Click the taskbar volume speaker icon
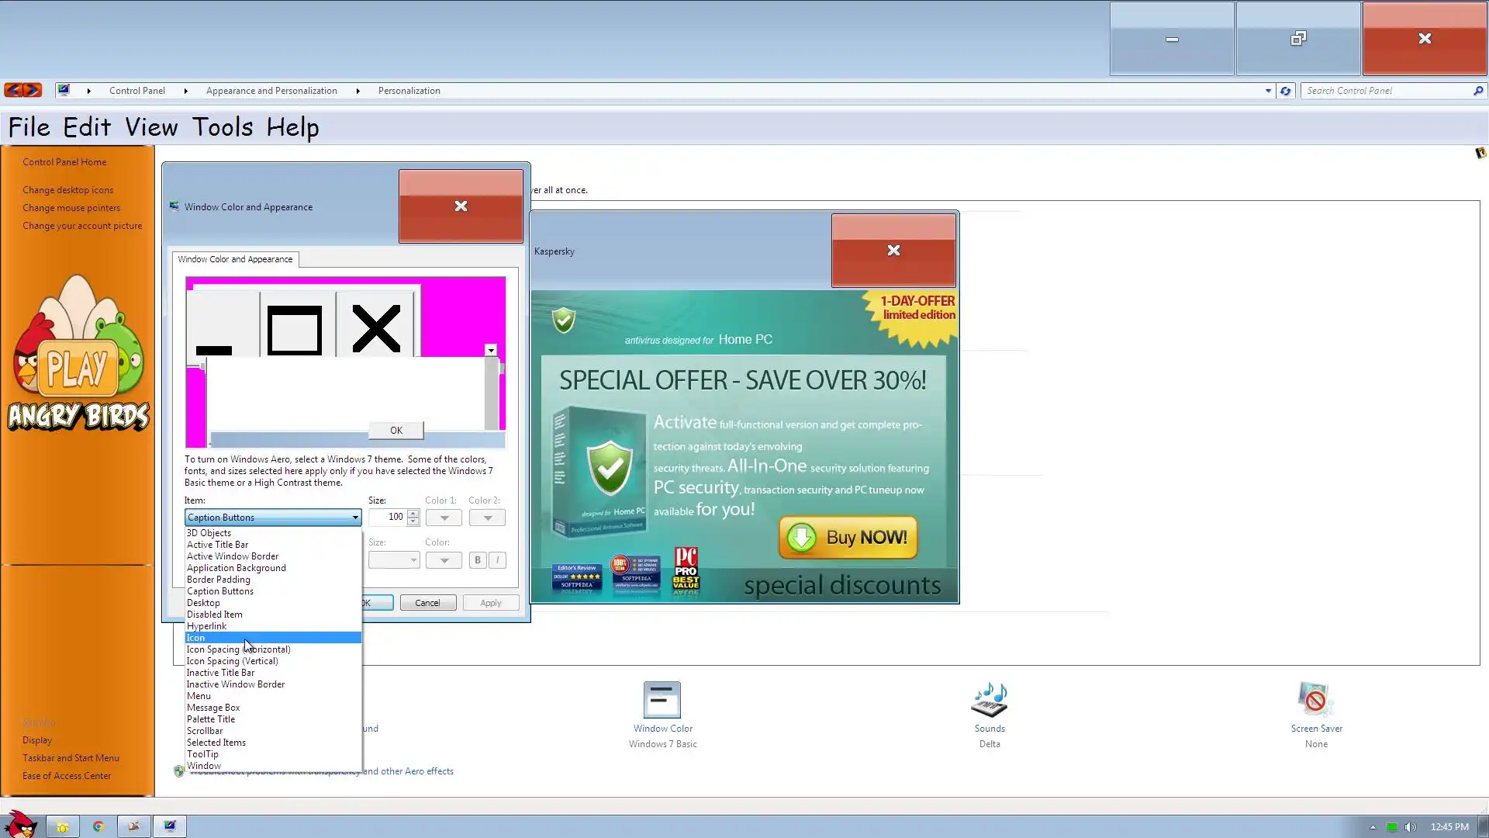 click(1410, 827)
